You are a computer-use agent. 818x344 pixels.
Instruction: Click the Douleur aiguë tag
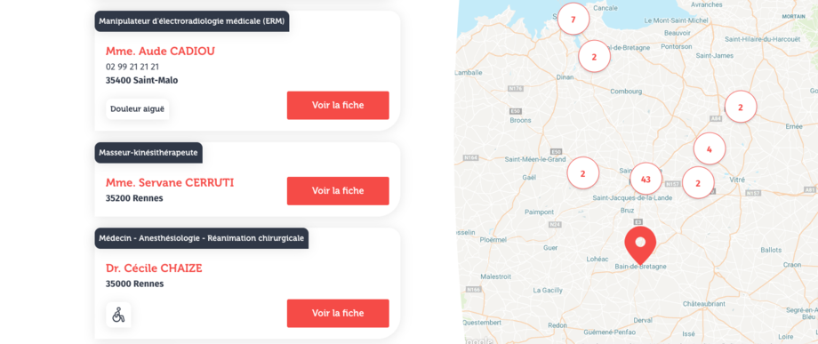click(137, 109)
